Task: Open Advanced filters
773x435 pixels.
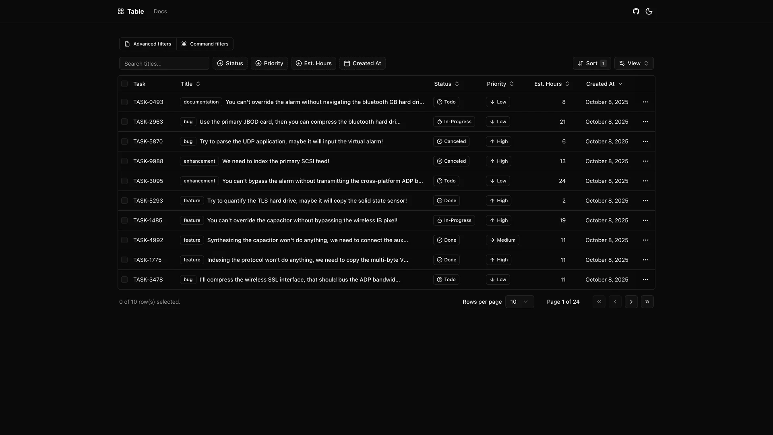Action: point(147,43)
